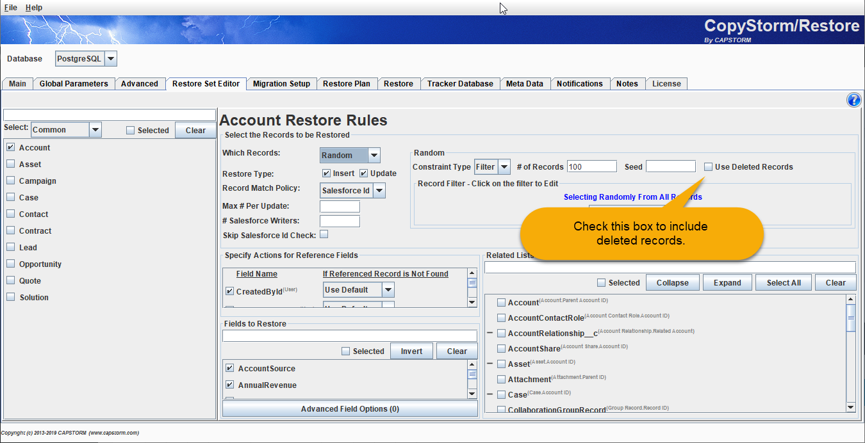Click Select All in Related Lists
The width and height of the screenshot is (865, 443).
click(783, 282)
